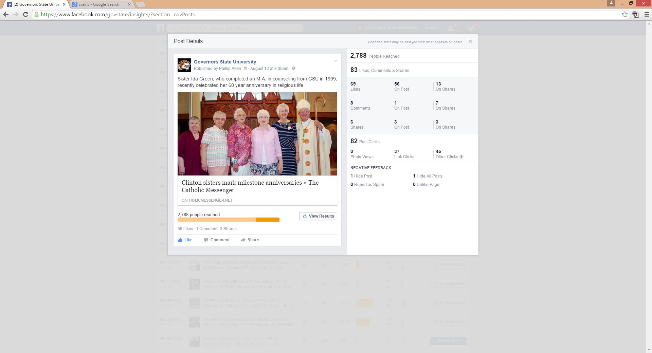Click the dimmed notifications globe icon in header
The width and height of the screenshot is (652, 353).
click(472, 28)
